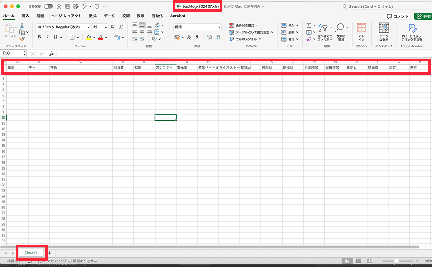Apply the red font color
The image size is (432, 267).
tap(101, 37)
